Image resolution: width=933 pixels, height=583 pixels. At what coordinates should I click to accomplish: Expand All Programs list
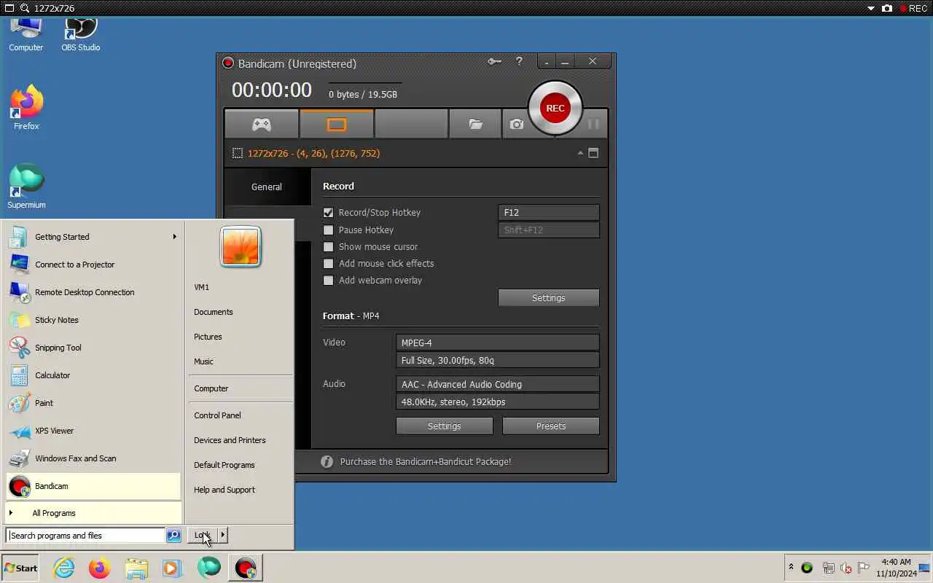[93, 513]
